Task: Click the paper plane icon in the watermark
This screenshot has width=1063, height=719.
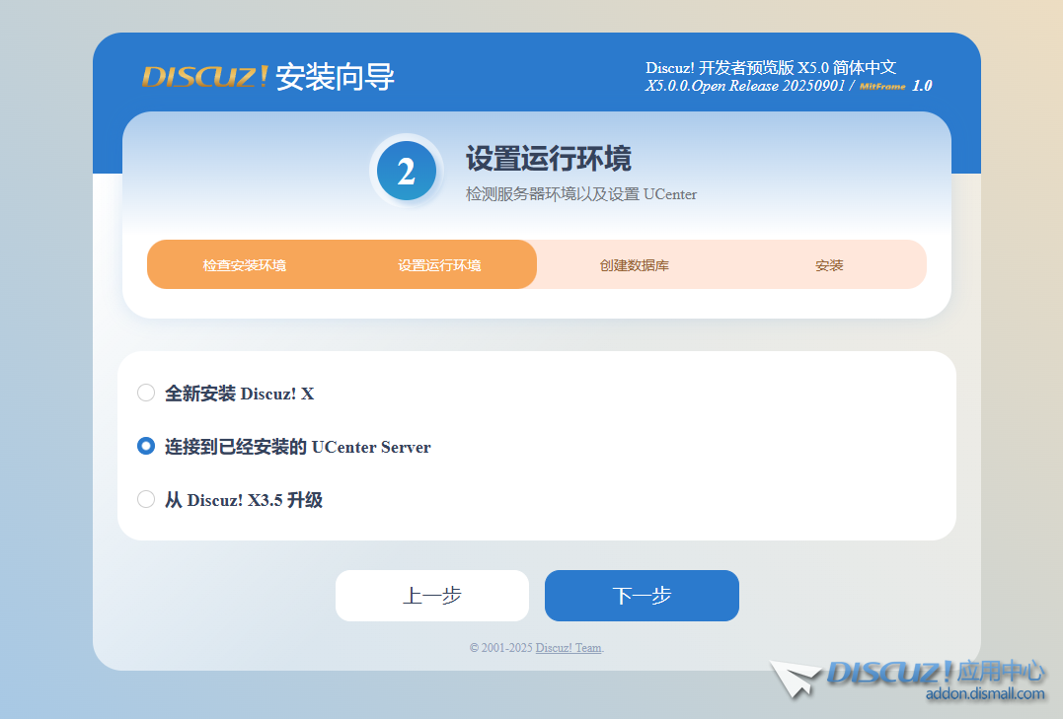Action: point(796,679)
